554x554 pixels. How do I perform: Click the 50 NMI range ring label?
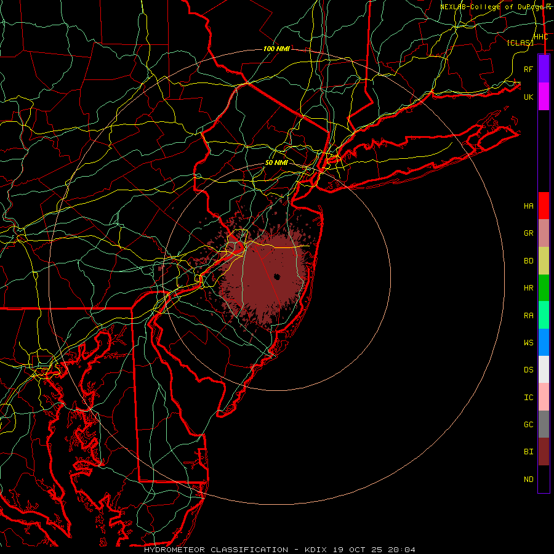point(276,163)
